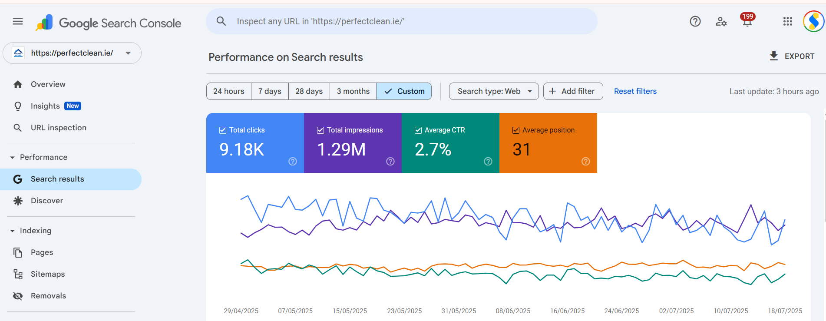Image resolution: width=826 pixels, height=321 pixels.
Task: Go to Sitemaps in the sidebar
Action: [48, 274]
